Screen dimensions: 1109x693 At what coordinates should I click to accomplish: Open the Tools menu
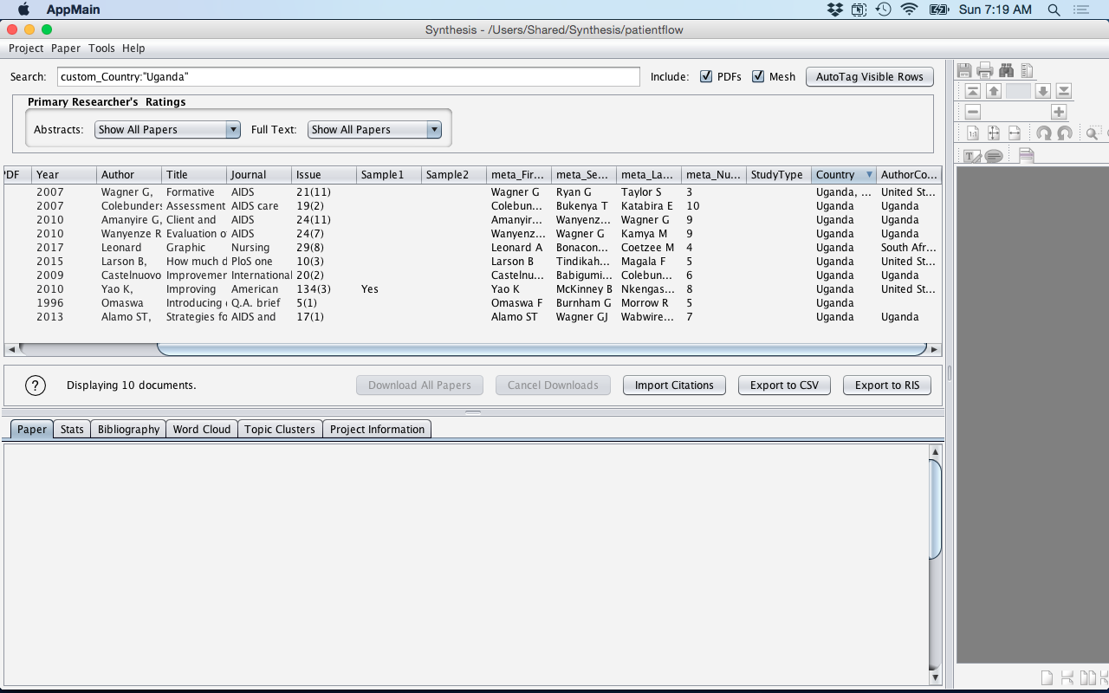point(101,49)
